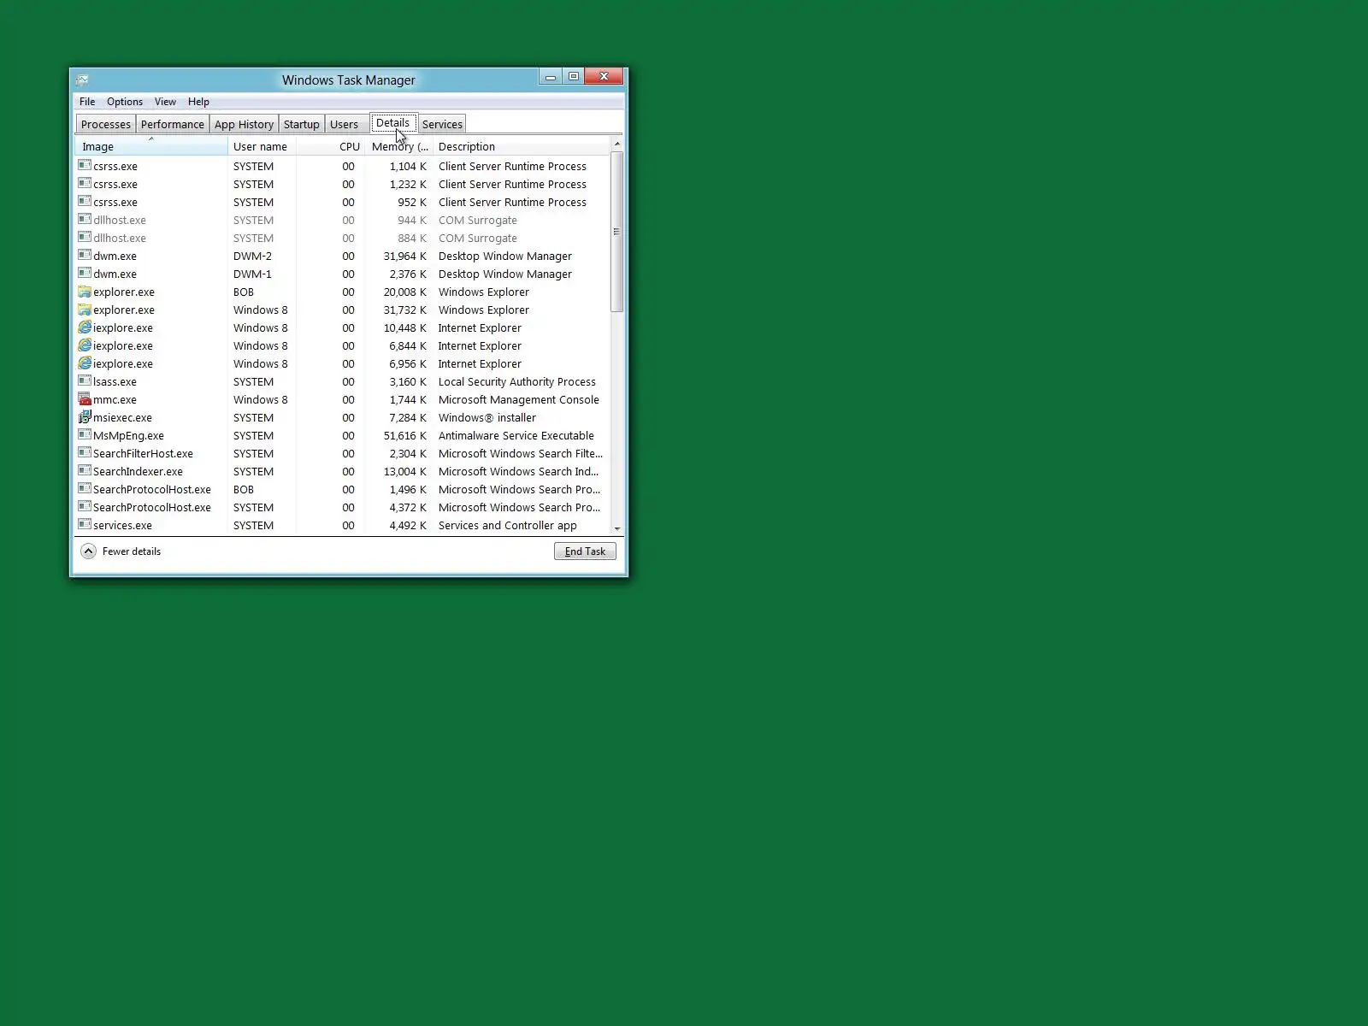This screenshot has width=1368, height=1026.
Task: Minimize the Windows Task Manager window
Action: (551, 77)
